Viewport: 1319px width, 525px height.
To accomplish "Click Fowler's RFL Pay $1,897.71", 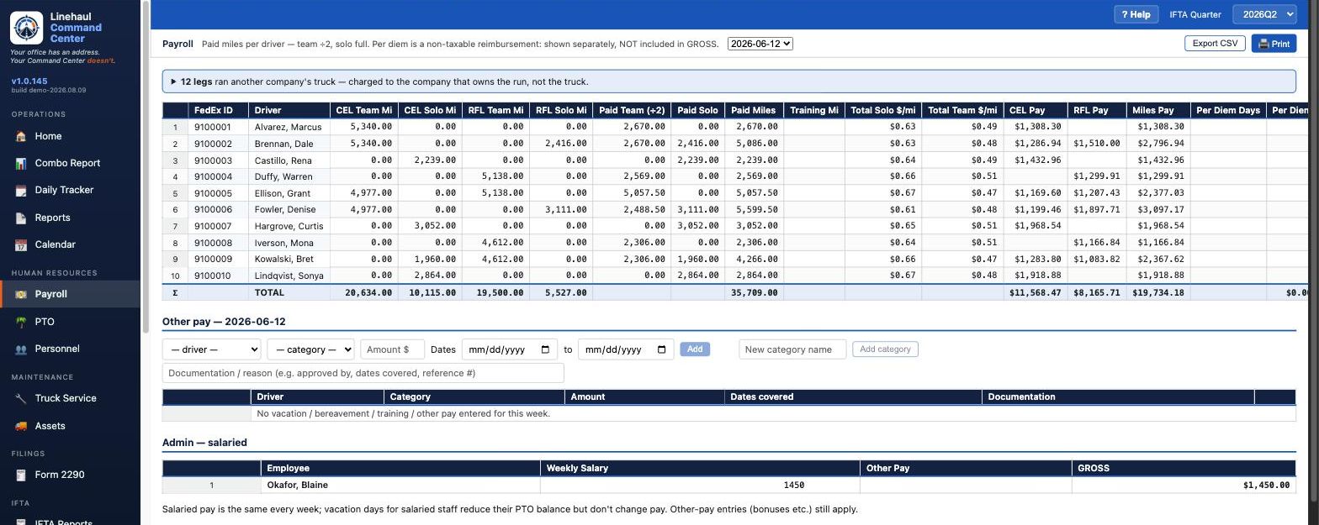I will pos(1096,209).
